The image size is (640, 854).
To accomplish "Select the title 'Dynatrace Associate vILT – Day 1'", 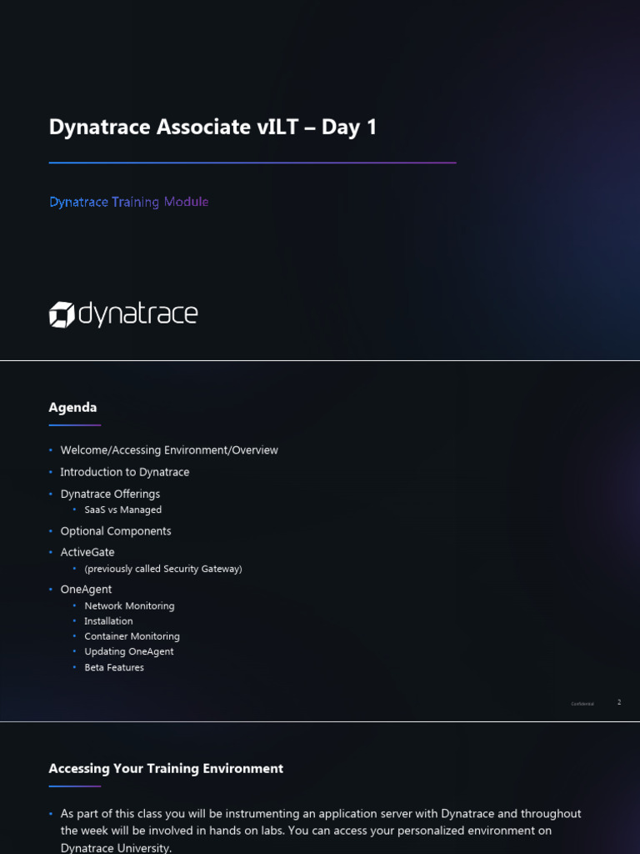I will 212,128.
